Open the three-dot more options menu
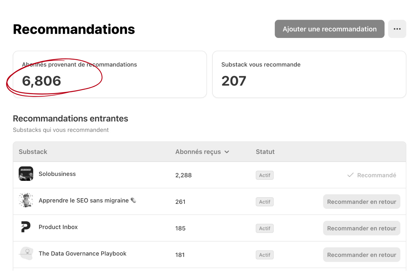This screenshot has width=415, height=277. (x=397, y=29)
